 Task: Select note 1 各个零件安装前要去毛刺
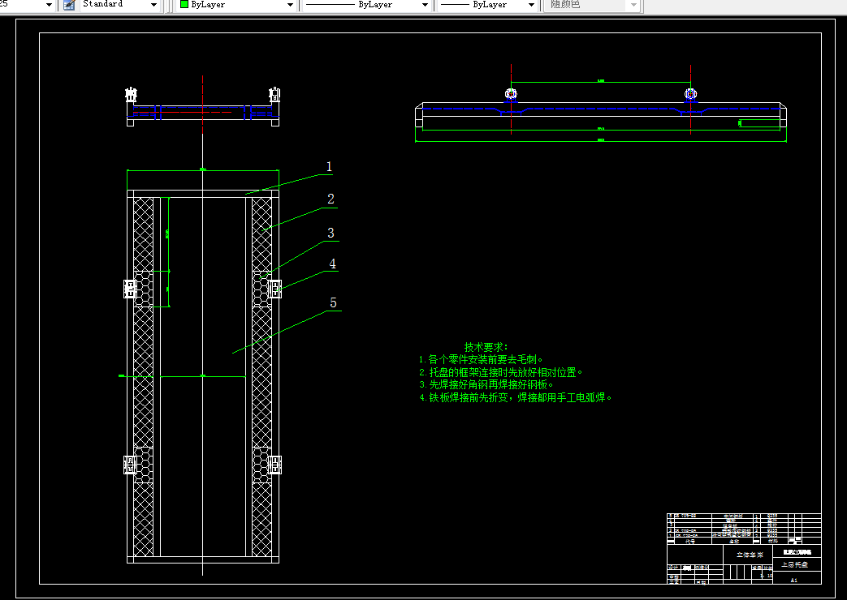(481, 359)
